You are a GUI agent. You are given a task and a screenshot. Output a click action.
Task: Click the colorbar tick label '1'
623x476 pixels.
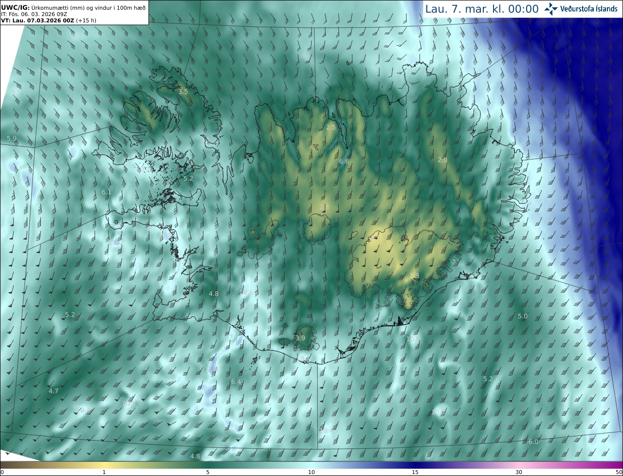104,472
